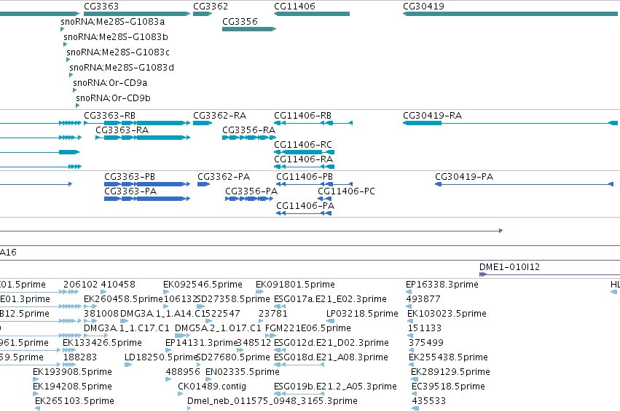Click FGM221E06.5prime label

pos(308,328)
